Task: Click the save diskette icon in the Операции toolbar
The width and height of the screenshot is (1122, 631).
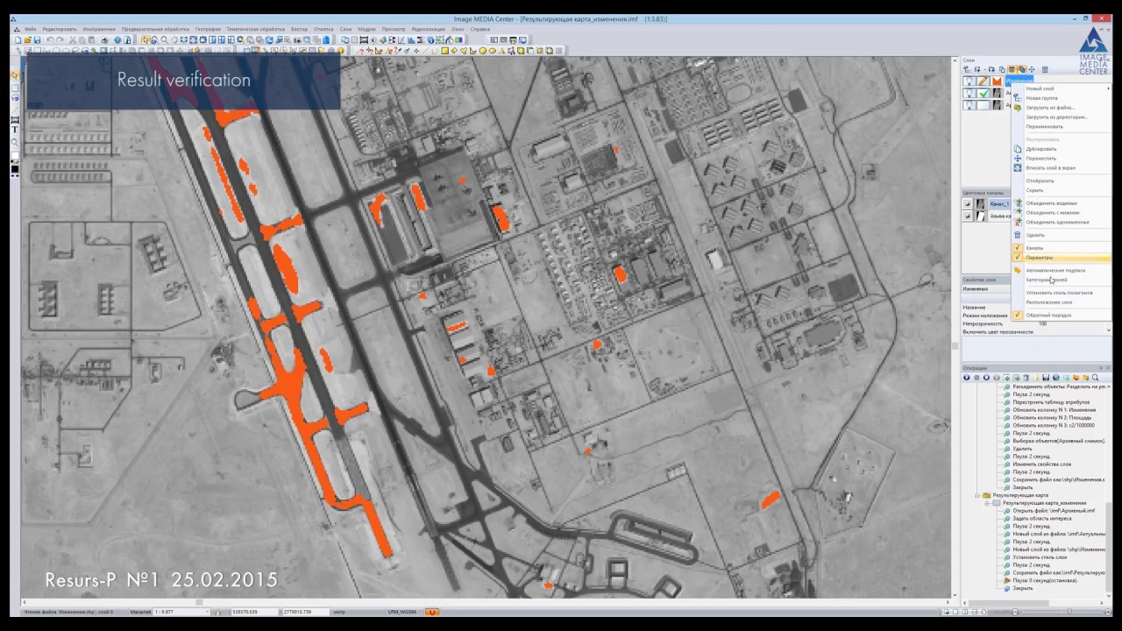Action: click(x=1046, y=378)
